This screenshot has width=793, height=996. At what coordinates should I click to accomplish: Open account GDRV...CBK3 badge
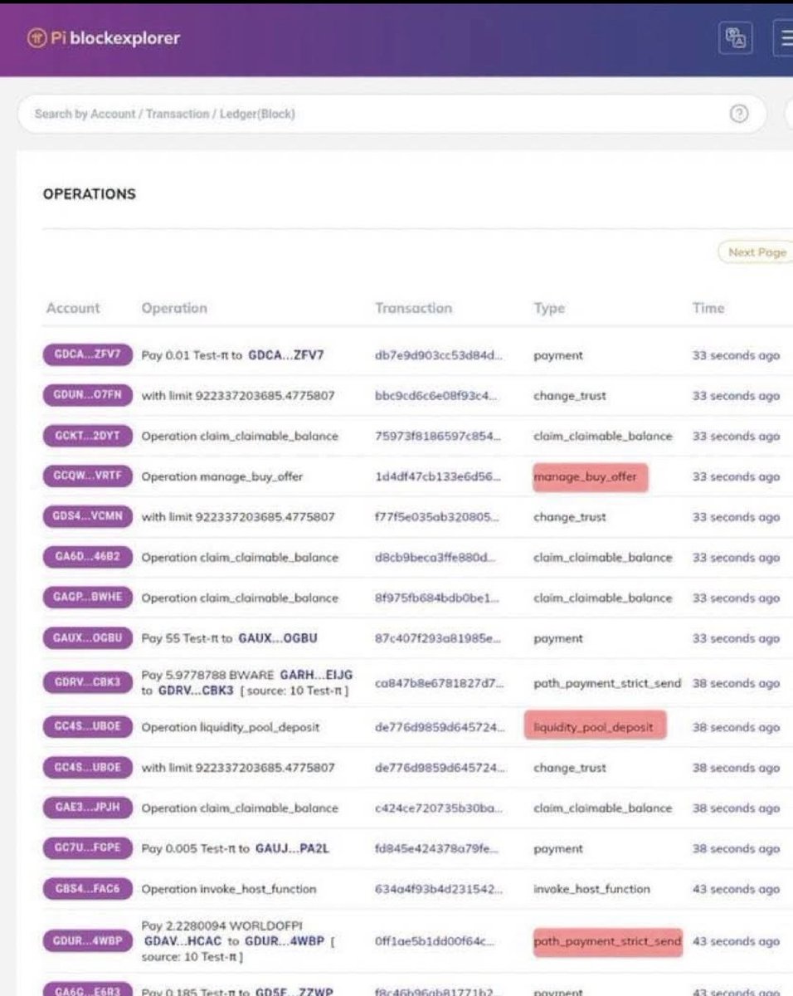[87, 683]
